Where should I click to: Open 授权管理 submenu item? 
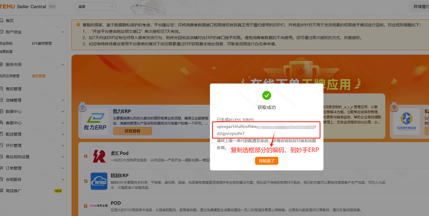tap(39, 76)
